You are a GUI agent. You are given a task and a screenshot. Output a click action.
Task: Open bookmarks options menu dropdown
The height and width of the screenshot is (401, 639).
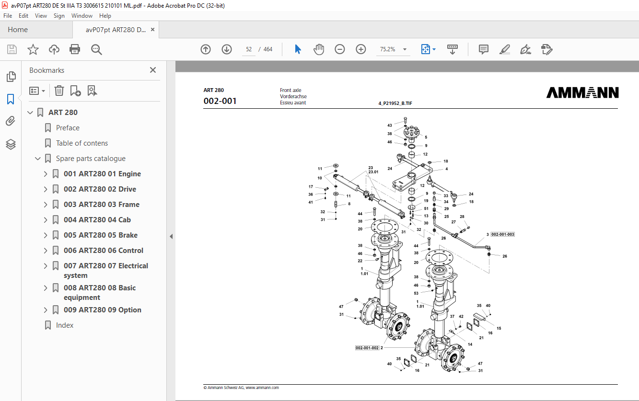tap(37, 91)
